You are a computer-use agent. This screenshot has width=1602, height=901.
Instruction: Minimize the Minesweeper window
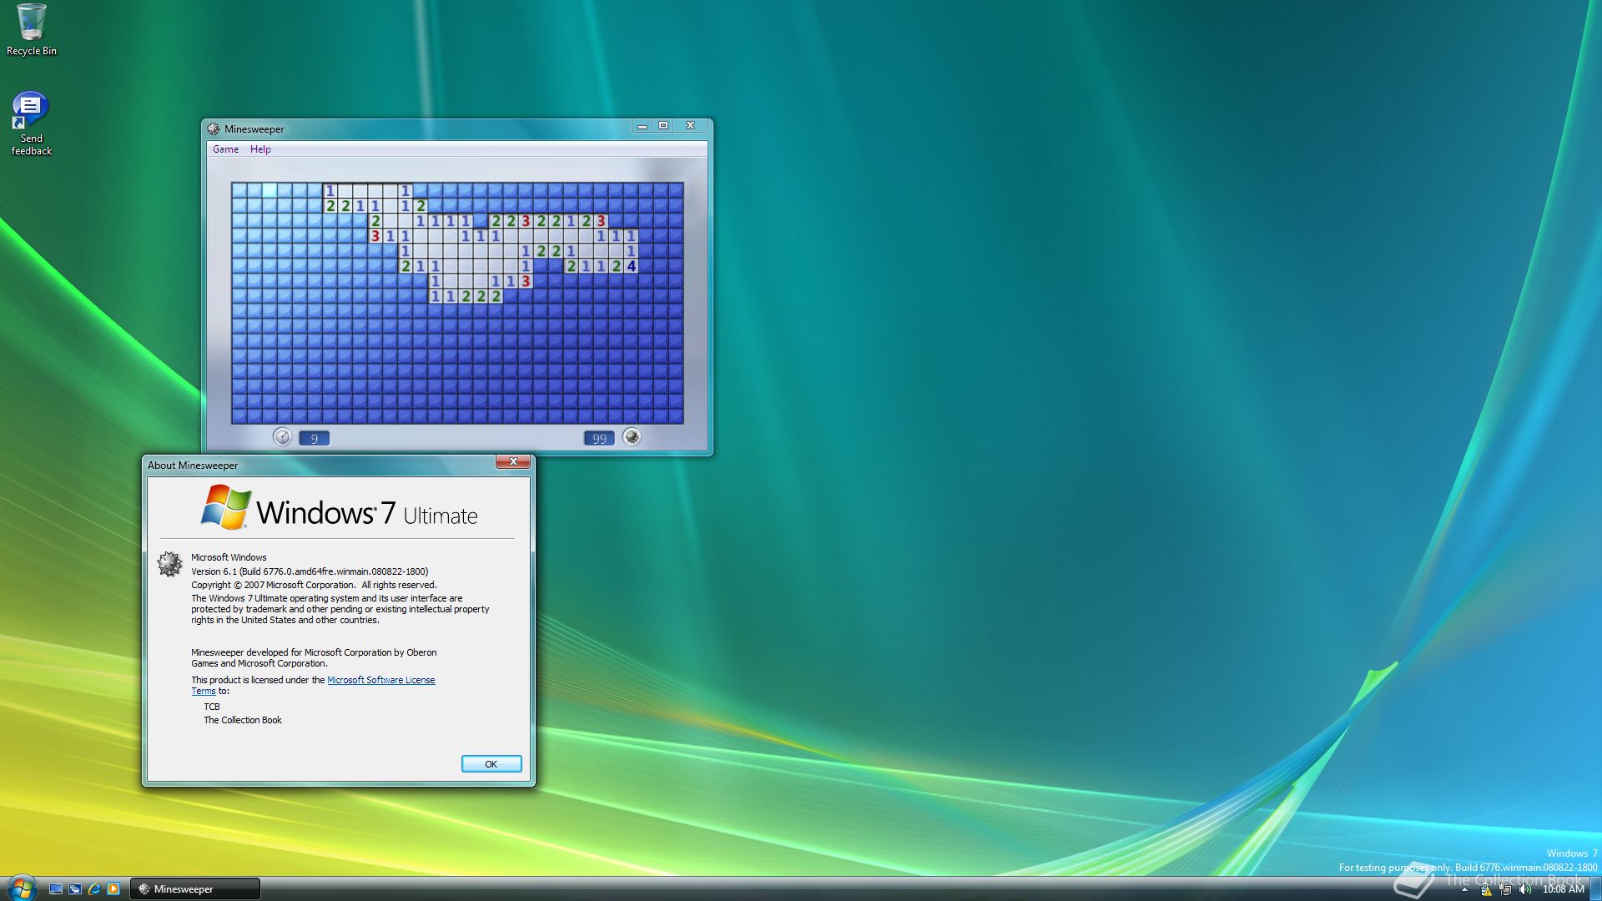pyautogui.click(x=642, y=126)
